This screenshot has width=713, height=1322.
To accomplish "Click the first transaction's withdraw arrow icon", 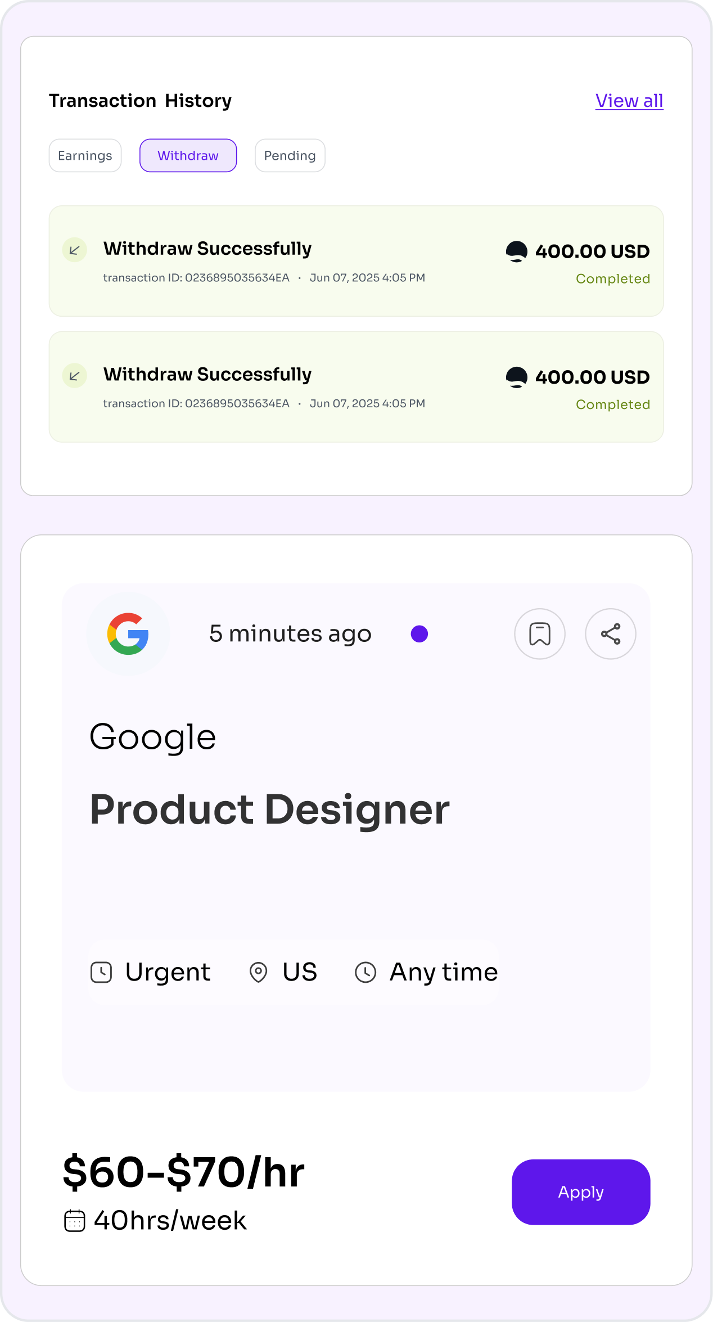I will 74,250.
